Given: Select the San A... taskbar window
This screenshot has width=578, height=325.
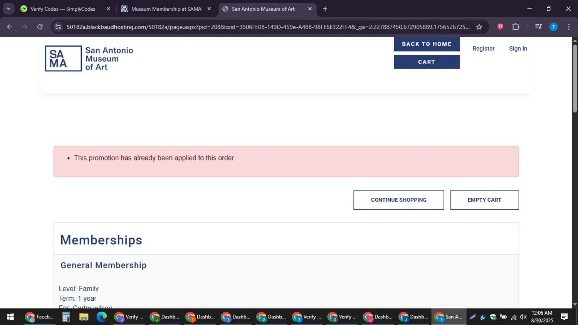Looking at the screenshot, I should pos(449,317).
